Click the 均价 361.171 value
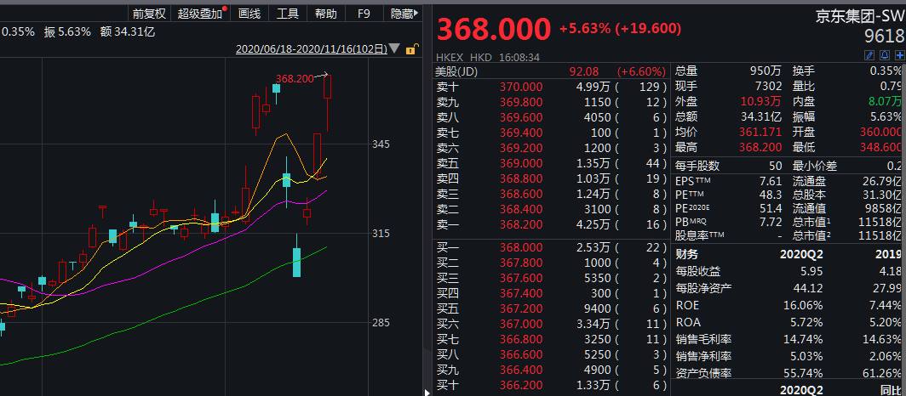The height and width of the screenshot is (396, 906). tap(760, 133)
